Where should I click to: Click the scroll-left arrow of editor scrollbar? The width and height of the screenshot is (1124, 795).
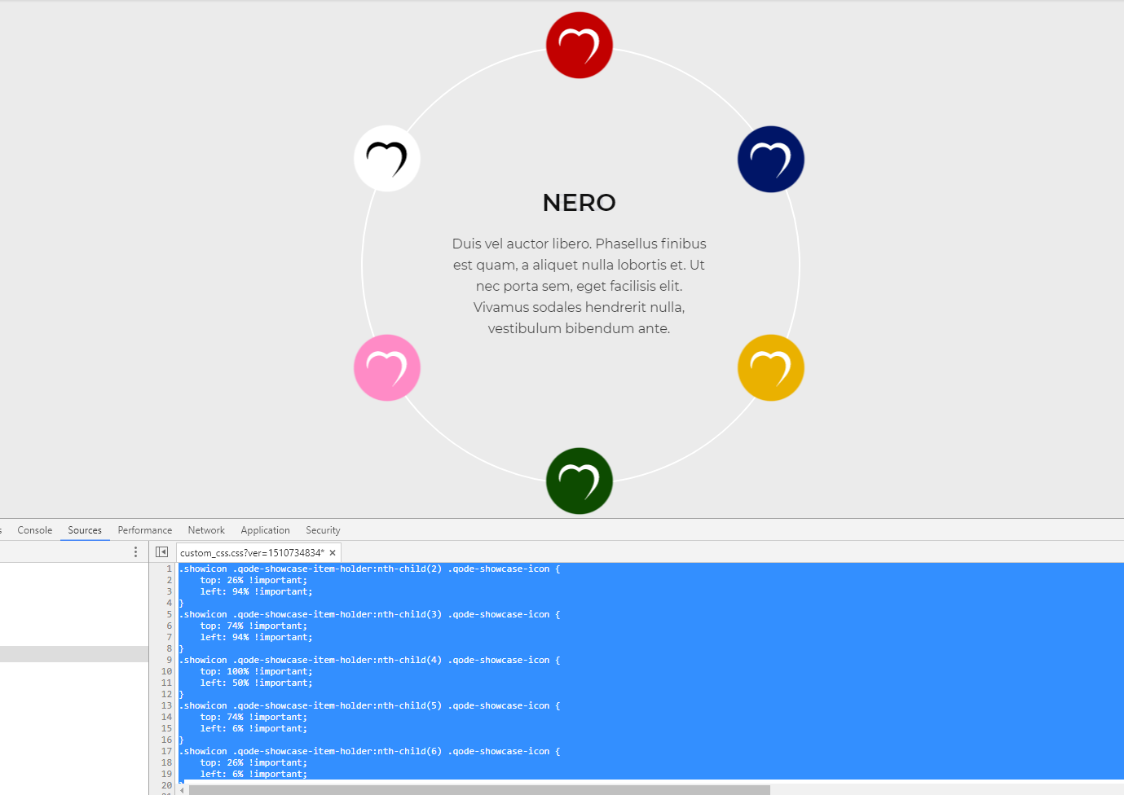click(x=182, y=790)
